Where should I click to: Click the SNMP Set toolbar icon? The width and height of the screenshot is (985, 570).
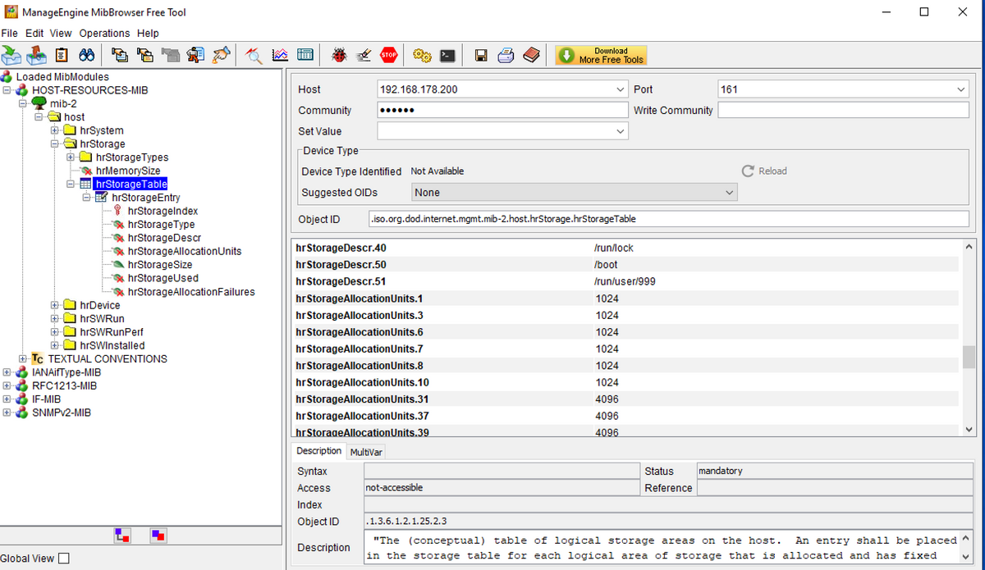tap(196, 55)
